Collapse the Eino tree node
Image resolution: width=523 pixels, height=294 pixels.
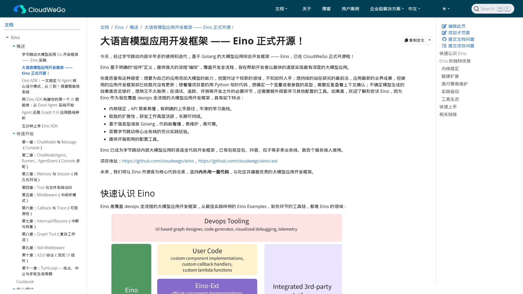tap(7, 38)
